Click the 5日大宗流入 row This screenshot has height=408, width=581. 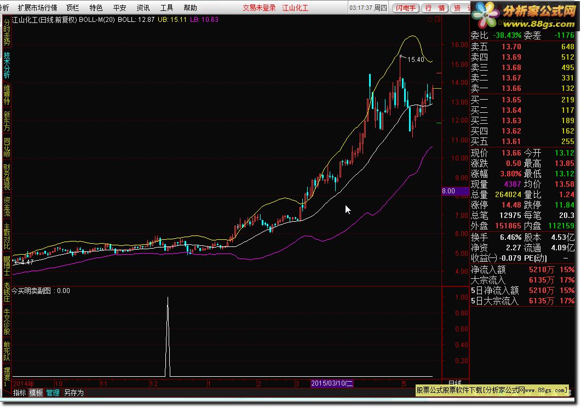(x=522, y=301)
